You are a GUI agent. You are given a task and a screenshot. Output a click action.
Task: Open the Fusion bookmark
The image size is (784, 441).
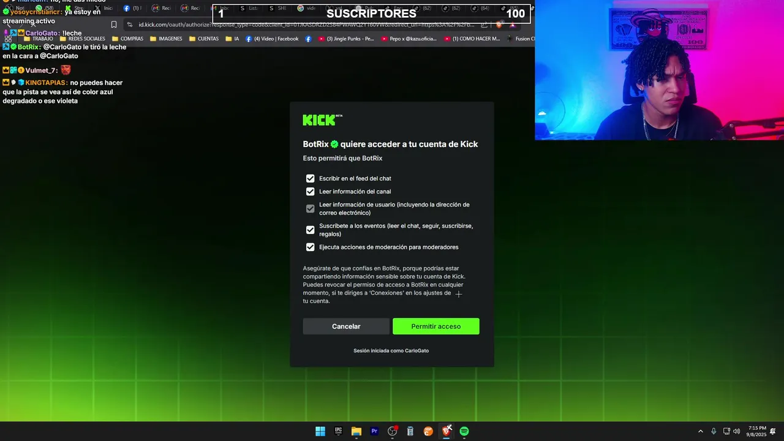[521, 39]
